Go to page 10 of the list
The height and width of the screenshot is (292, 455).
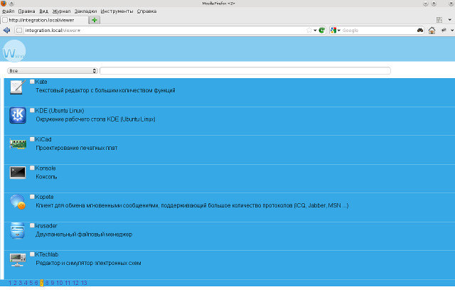coord(60,283)
